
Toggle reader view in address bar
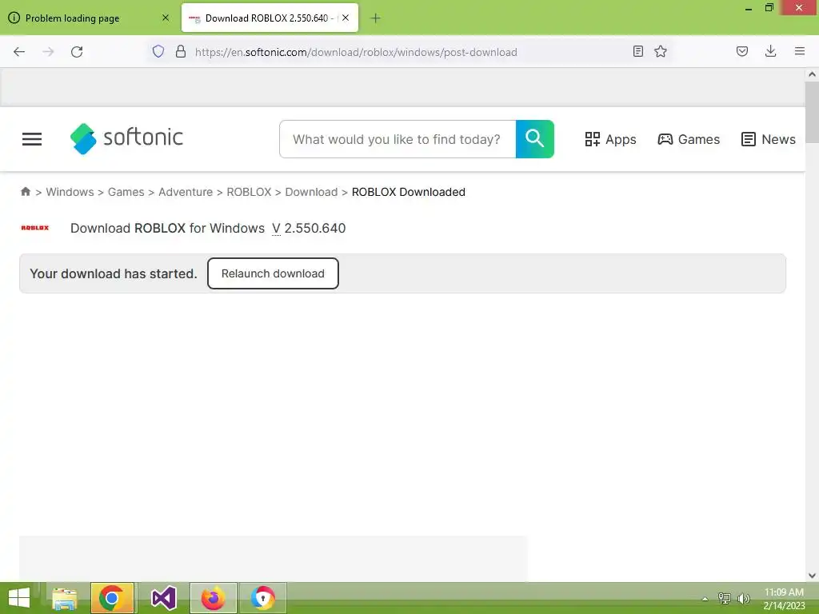click(x=637, y=52)
